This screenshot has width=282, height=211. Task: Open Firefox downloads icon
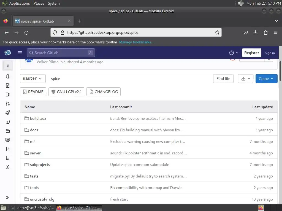[255, 32]
